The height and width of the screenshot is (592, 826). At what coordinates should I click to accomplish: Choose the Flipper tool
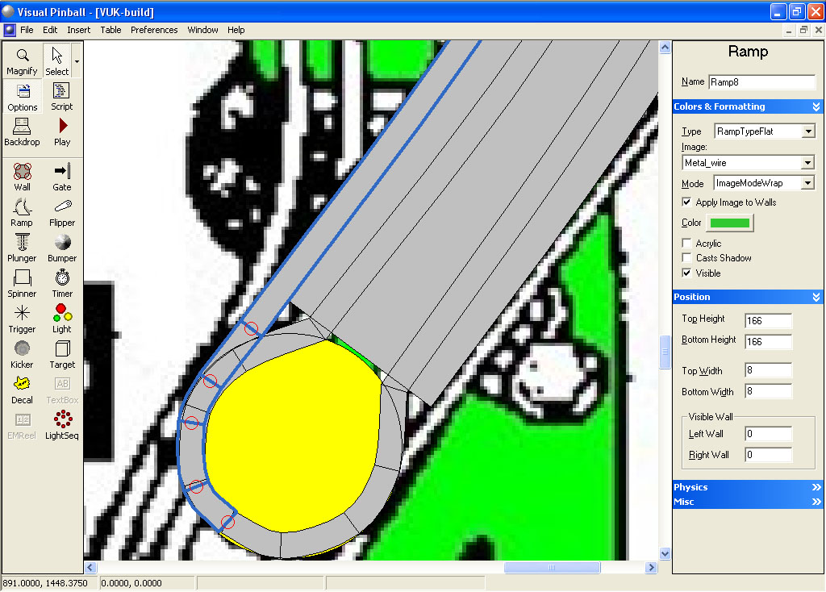62,212
